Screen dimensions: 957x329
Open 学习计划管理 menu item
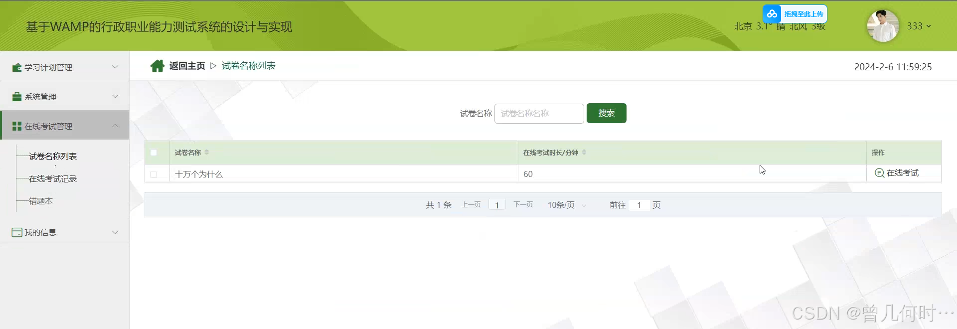(65, 67)
